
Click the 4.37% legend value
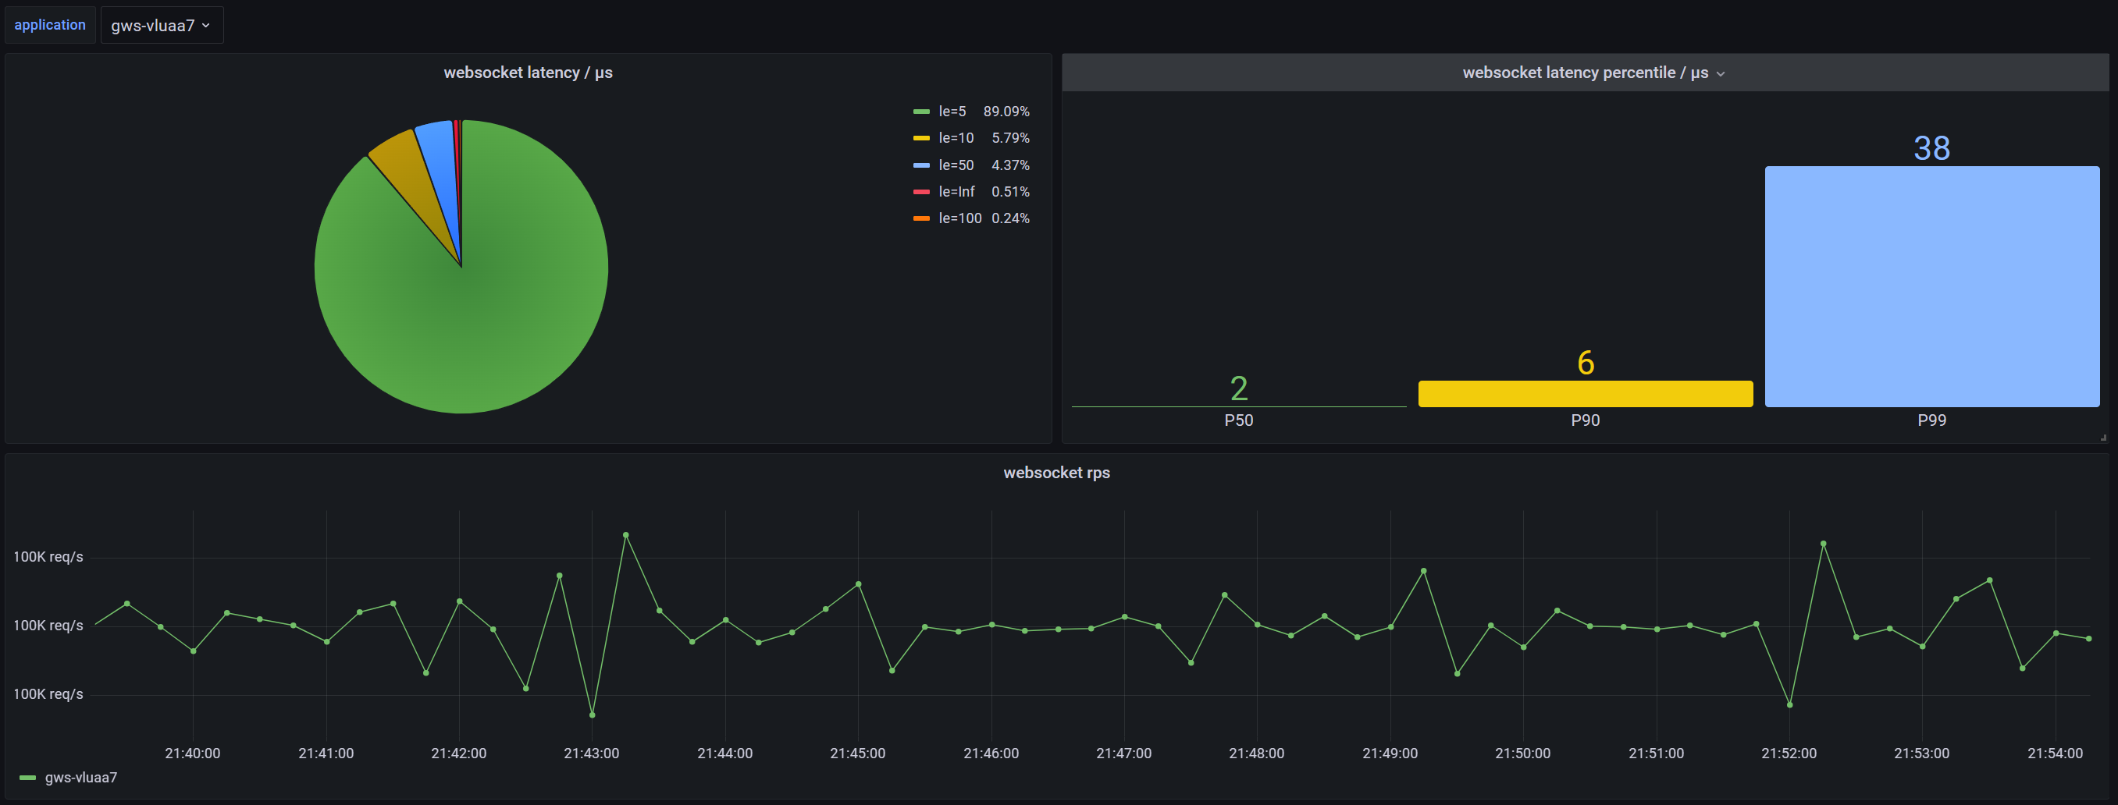(x=1010, y=165)
